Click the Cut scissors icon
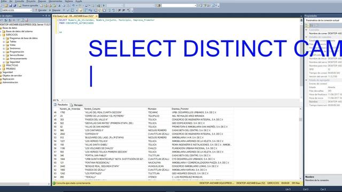Viewport: 342px width, 192px height. (59, 5)
